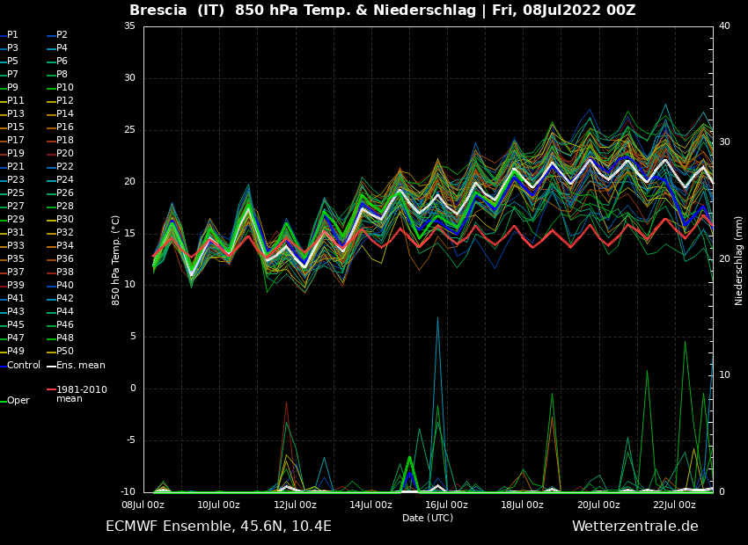
Task: Click the P11 legend label
Action: tap(15, 100)
